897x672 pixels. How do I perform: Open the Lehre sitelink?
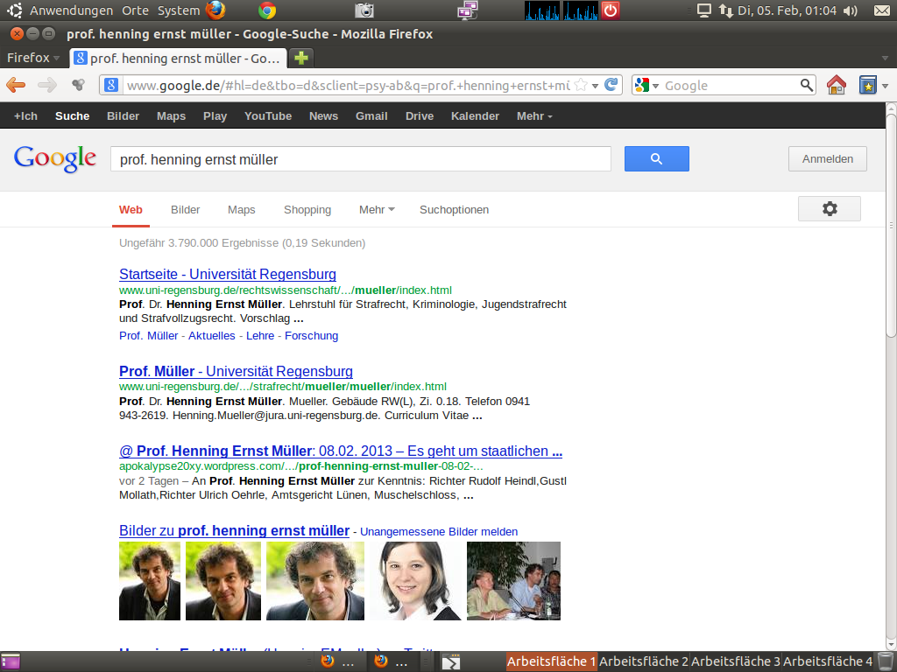coord(260,336)
